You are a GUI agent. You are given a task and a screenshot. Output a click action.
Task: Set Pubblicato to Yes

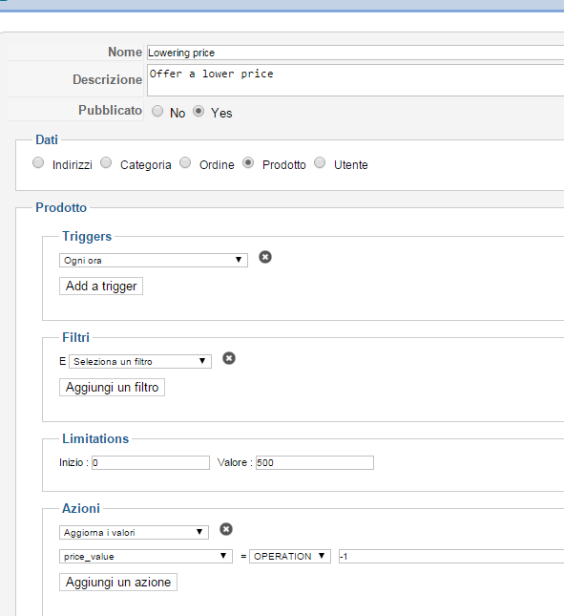(198, 111)
